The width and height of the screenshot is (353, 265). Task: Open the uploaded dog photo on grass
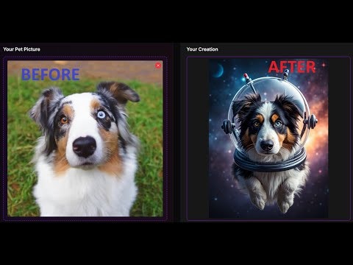85,138
